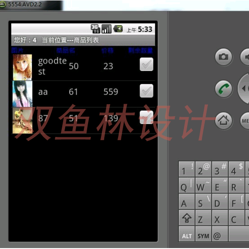This screenshot has width=249, height=249.
Task: Click the ALT key
Action: pyautogui.click(x=187, y=234)
